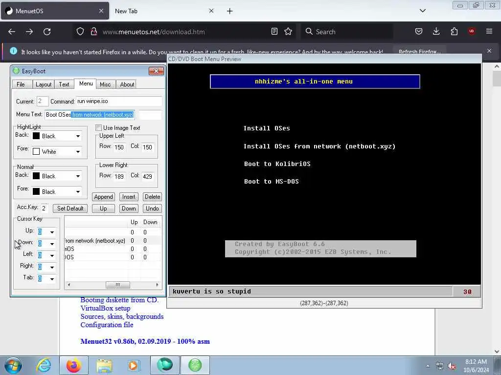Select 'Boot to KolibriOS' in preview
Screen dimensions: 501x375
[277, 164]
